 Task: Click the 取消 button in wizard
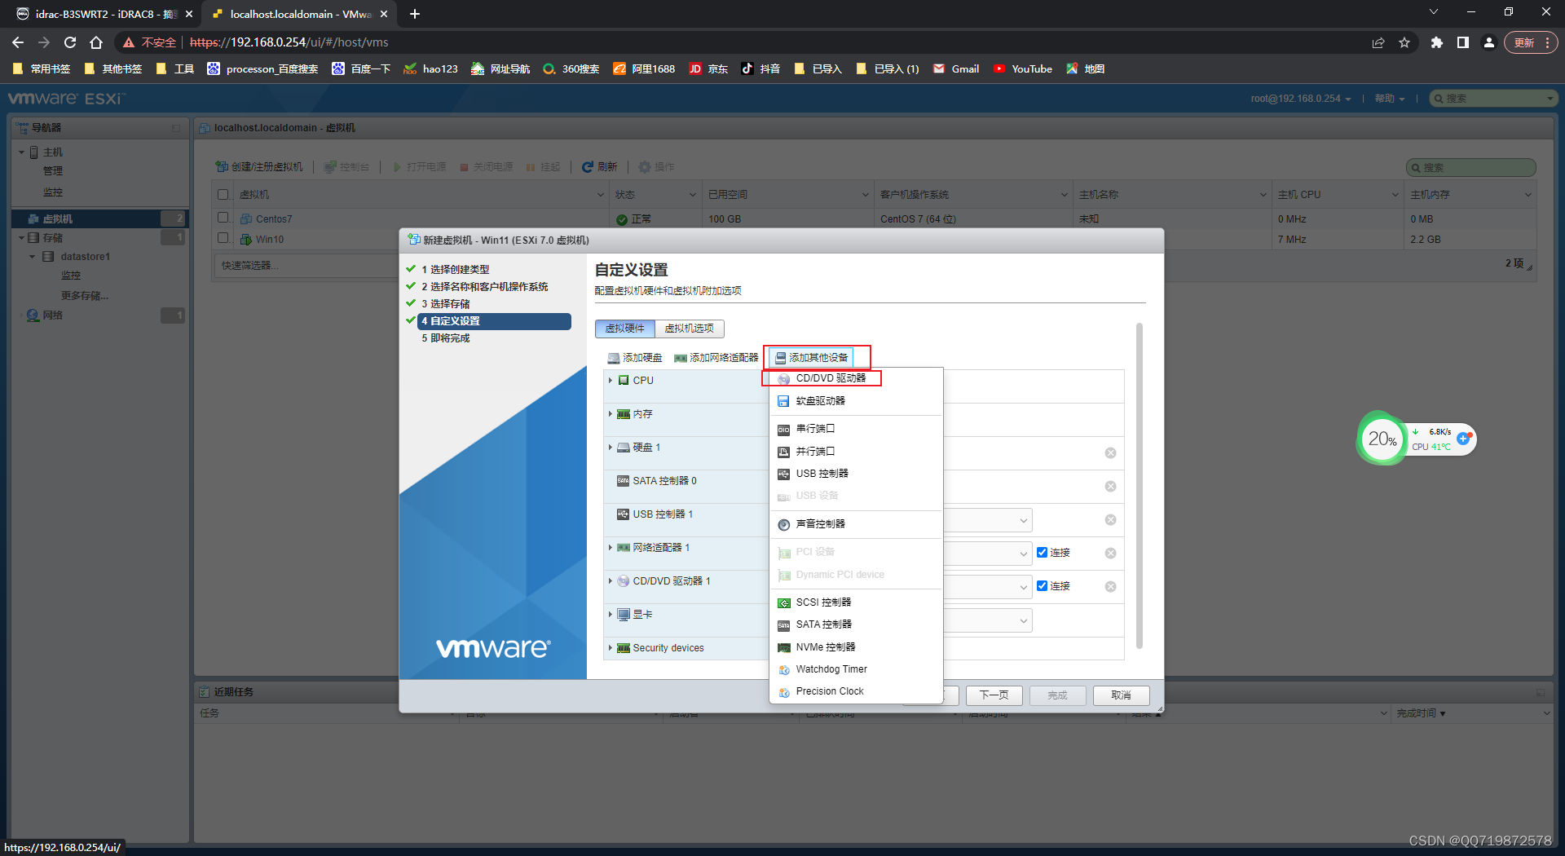tap(1122, 695)
